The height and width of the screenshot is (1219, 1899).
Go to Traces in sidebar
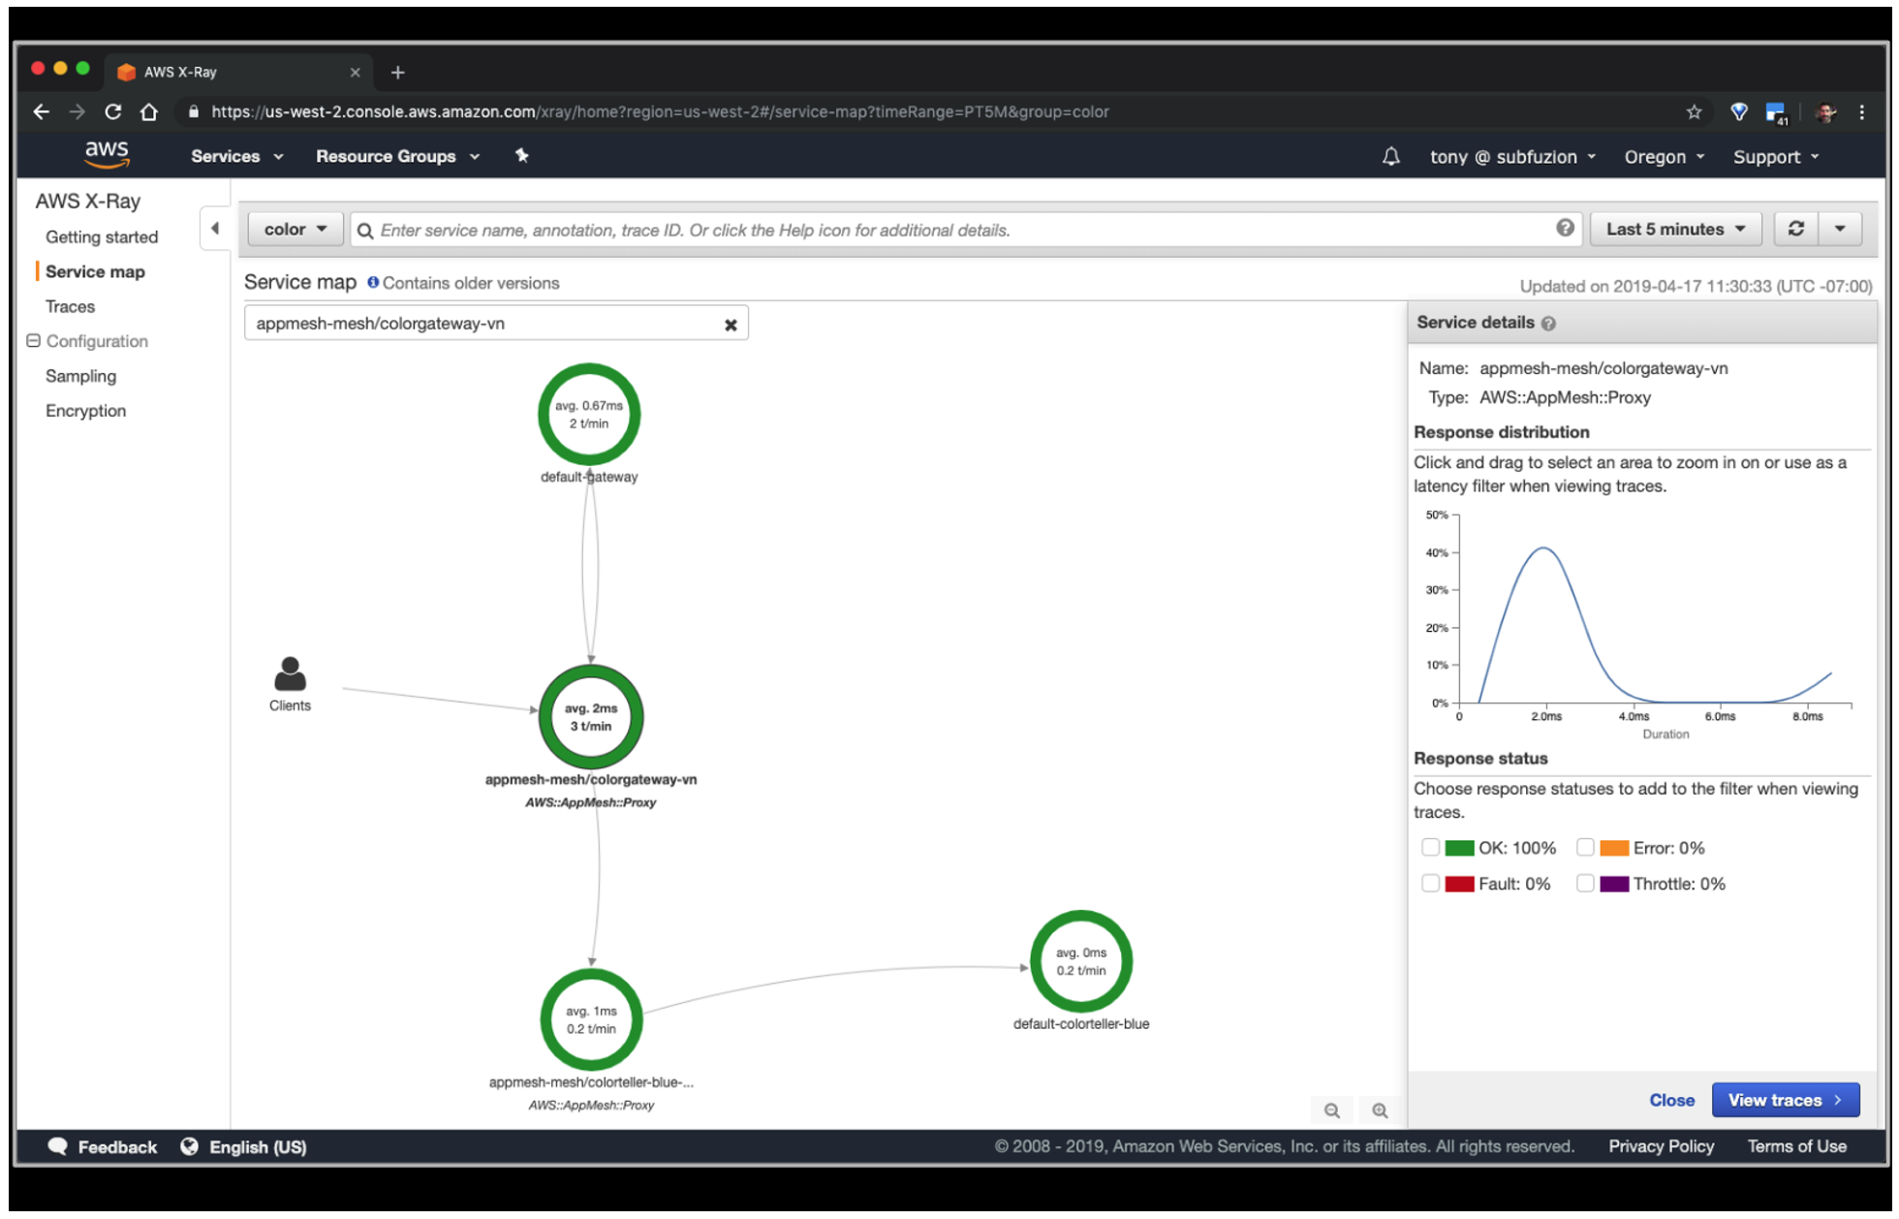(x=70, y=306)
